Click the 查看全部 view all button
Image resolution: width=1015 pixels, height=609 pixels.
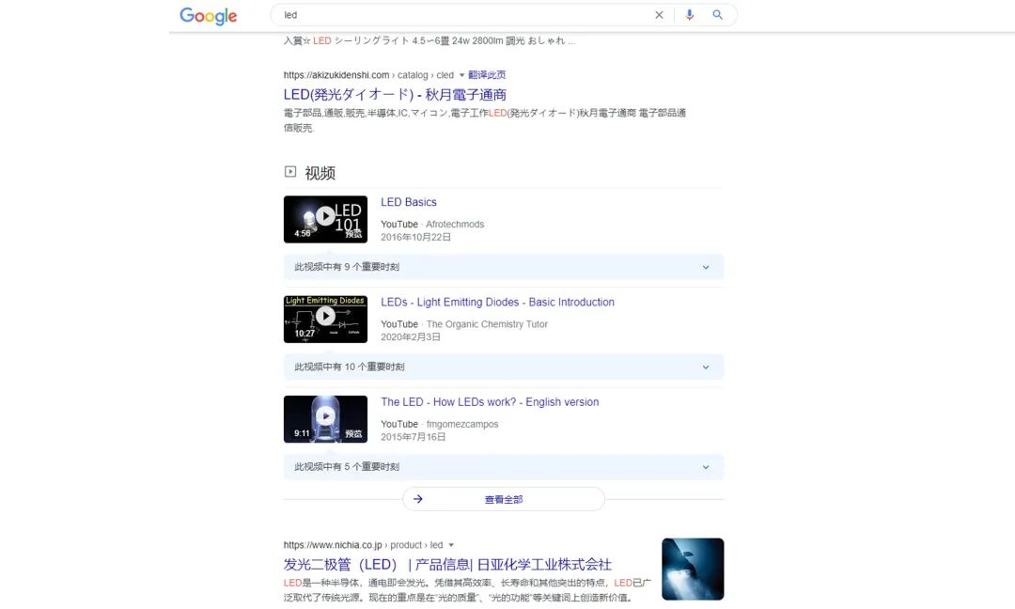pyautogui.click(x=504, y=499)
